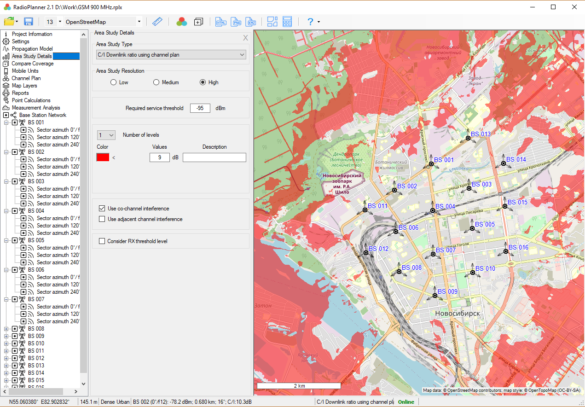The width and height of the screenshot is (585, 407).
Task: Click the red level color swatch
Action: [103, 157]
